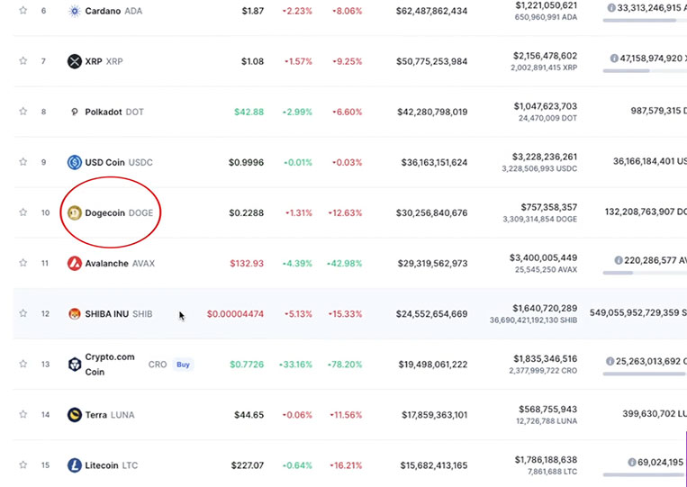Viewport: 687px width, 487px height.
Task: Click Crypto.com Coin supply info icon
Action: click(610, 361)
